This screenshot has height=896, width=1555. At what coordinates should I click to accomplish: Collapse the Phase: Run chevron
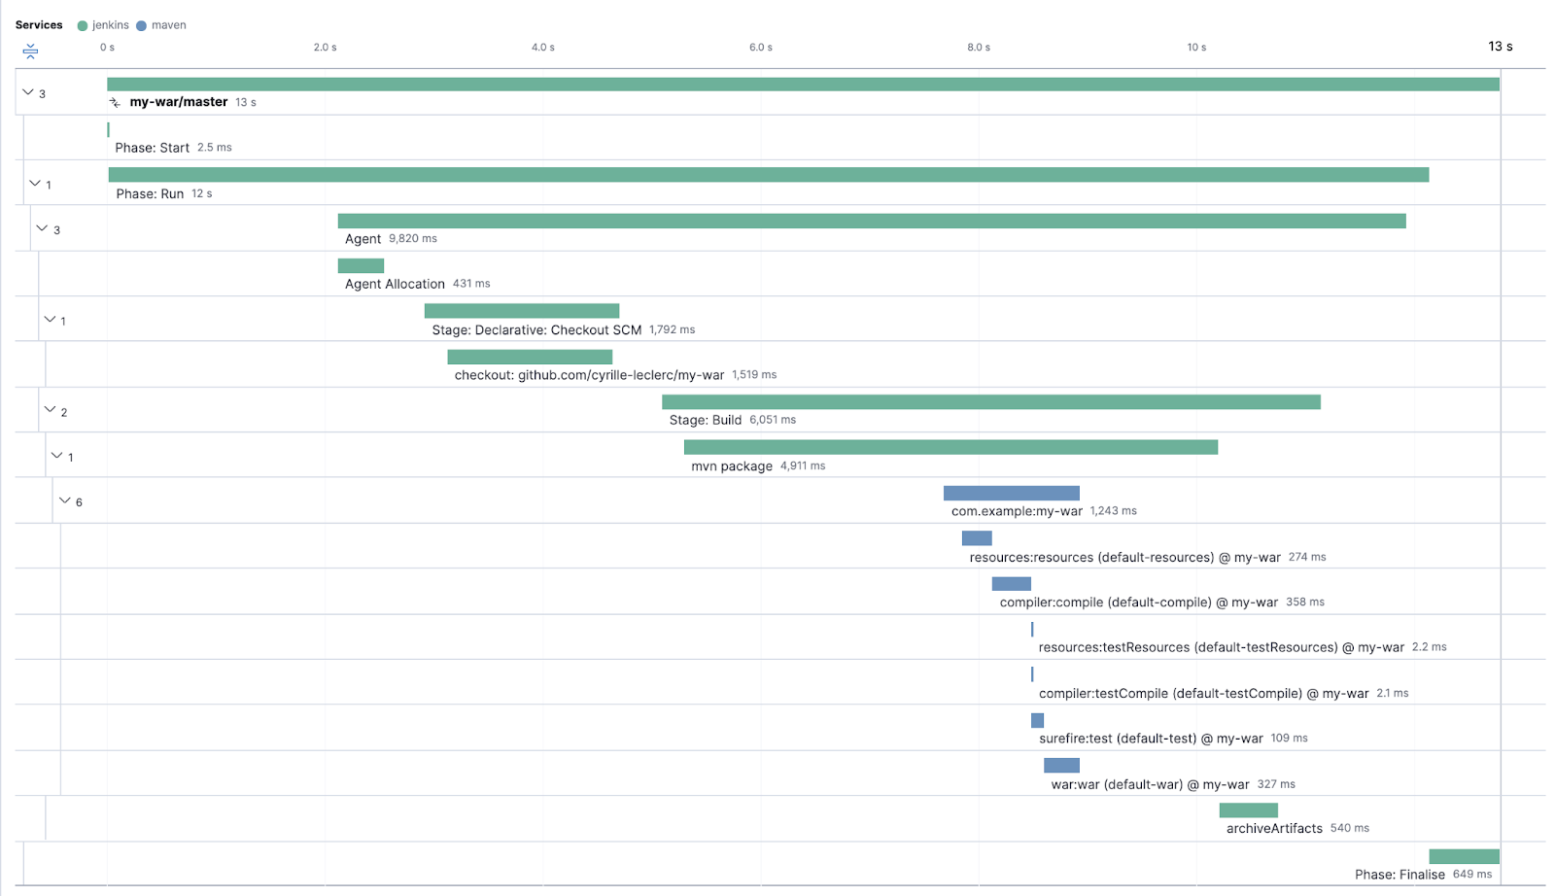tap(35, 183)
